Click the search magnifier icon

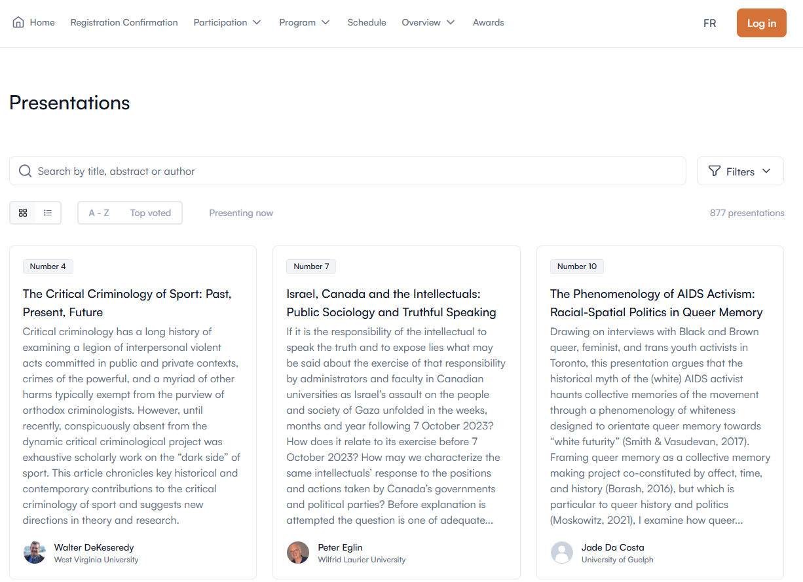(26, 172)
